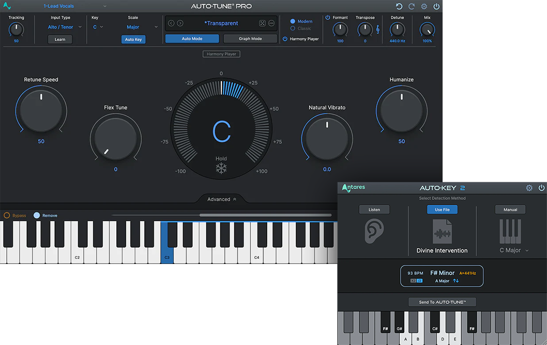Click the ear icon in Auto-Key
Screen dimensions: 547x345
click(x=374, y=231)
